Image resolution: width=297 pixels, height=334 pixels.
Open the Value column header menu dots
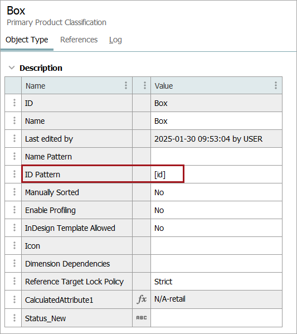[x=276, y=85]
